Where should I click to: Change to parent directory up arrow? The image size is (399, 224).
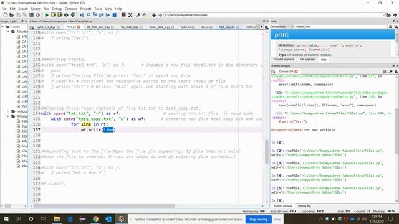(x=395, y=15)
